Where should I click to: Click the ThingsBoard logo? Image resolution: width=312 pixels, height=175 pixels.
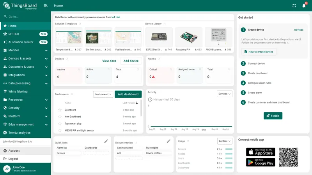[20, 5]
